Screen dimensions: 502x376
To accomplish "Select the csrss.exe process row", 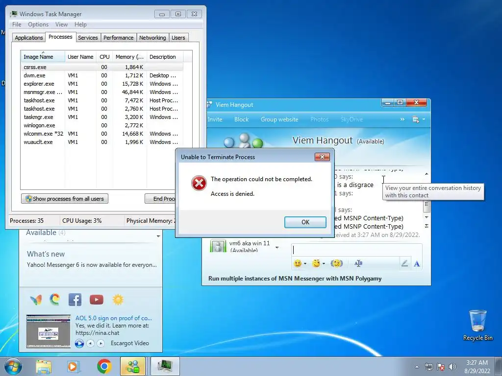I will (102, 67).
